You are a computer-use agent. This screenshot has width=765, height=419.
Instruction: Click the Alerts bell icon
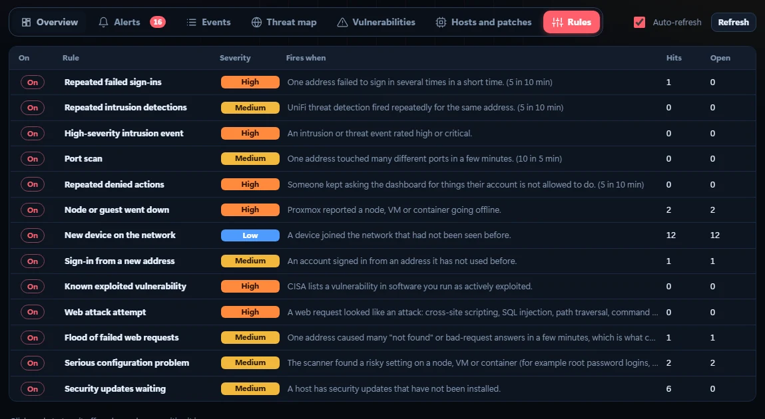103,23
